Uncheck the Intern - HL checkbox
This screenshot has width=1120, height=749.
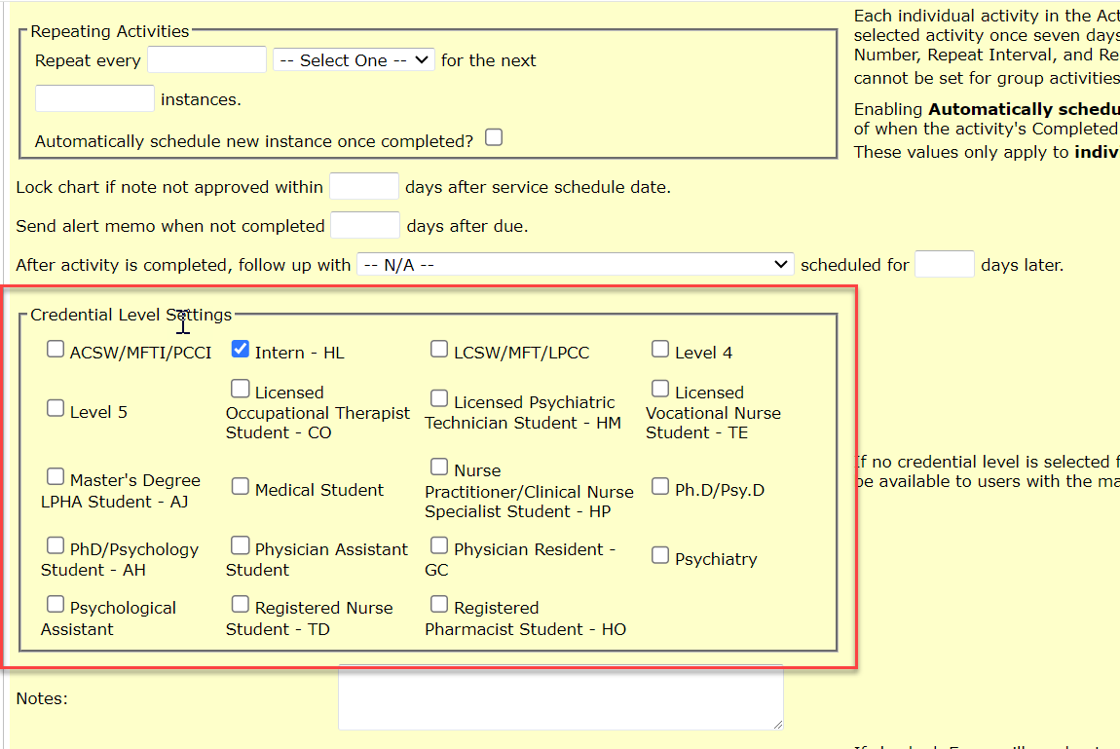240,349
